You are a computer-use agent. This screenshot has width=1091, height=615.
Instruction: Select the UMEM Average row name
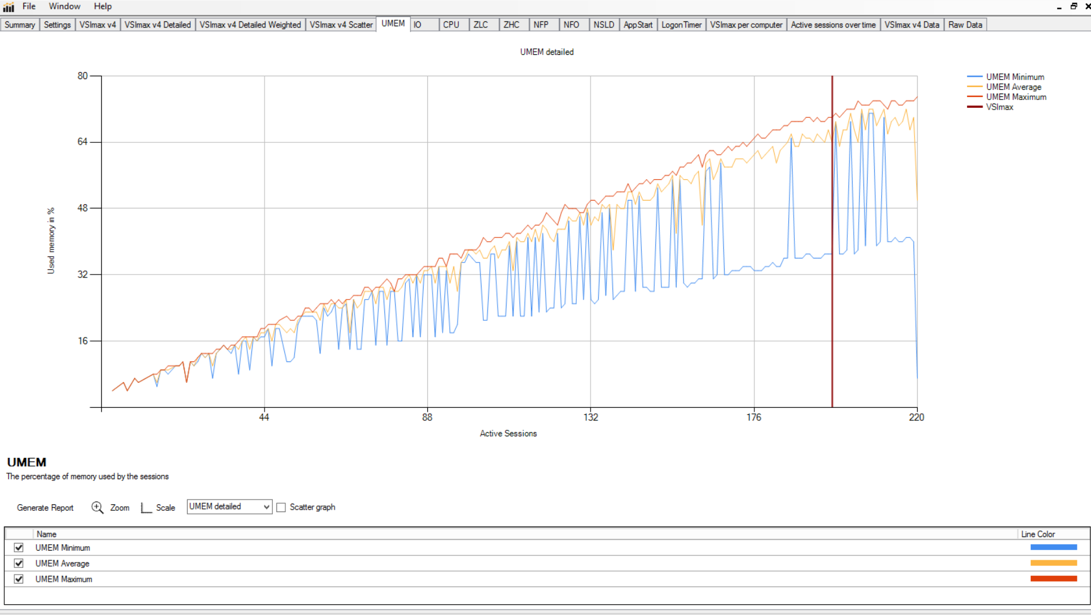[62, 563]
